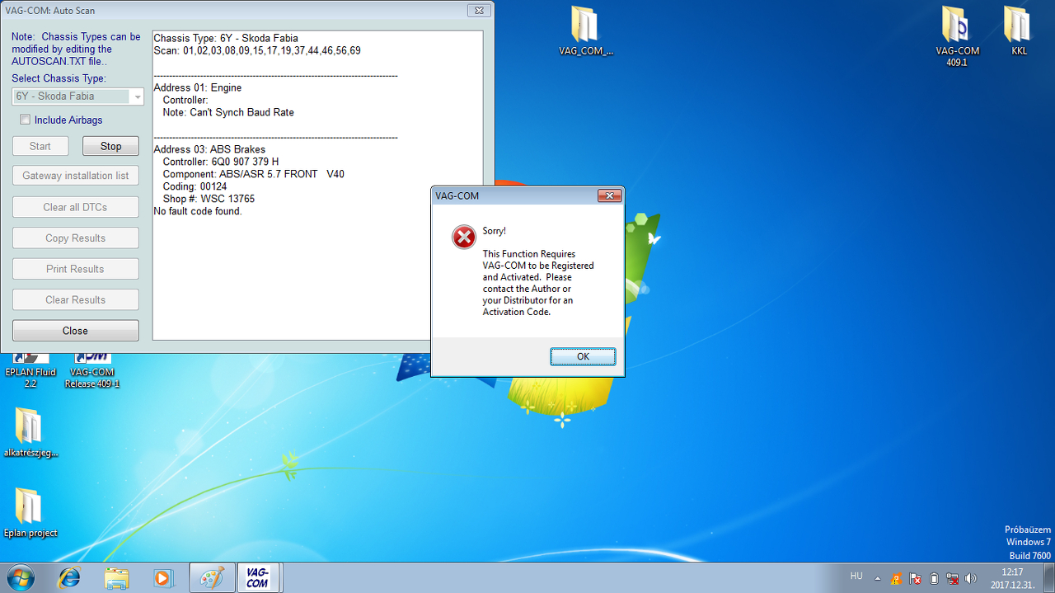Open the VAG-COM 409.1 desktop folder
Image resolution: width=1055 pixels, height=593 pixels.
(957, 36)
